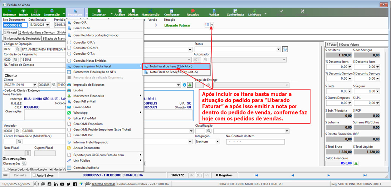Click the search icon next to Condição de Pagamento 0020
Viewport: 391px width, 187px height.
[x=16, y=60]
